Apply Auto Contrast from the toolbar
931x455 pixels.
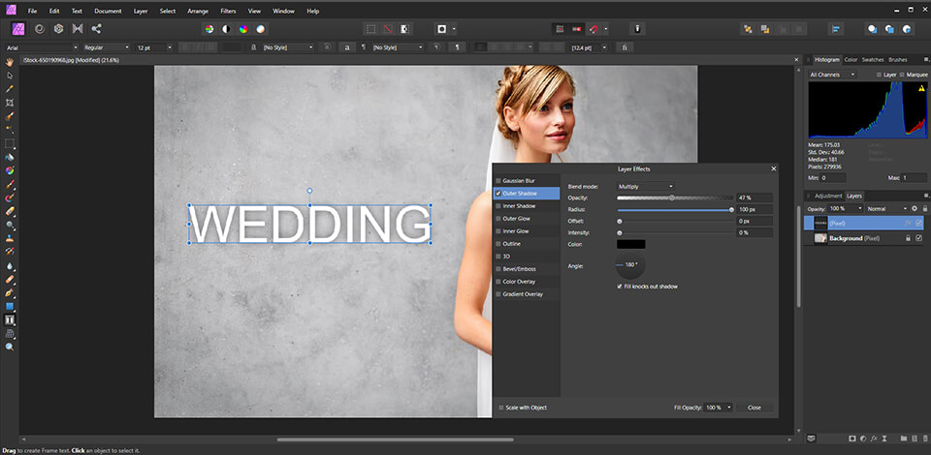226,28
